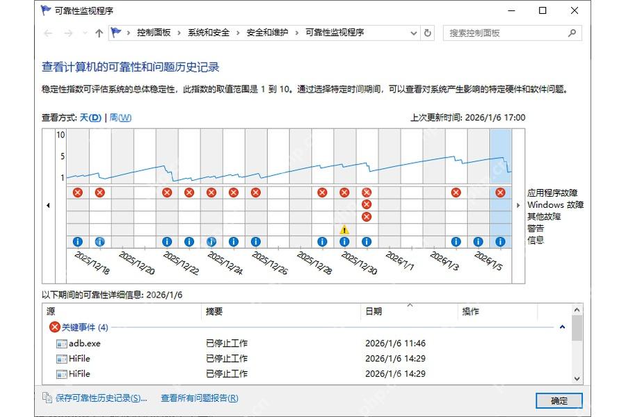Select the application failure icon for 2025/12/19
The height and width of the screenshot is (417, 626).
pos(99,193)
